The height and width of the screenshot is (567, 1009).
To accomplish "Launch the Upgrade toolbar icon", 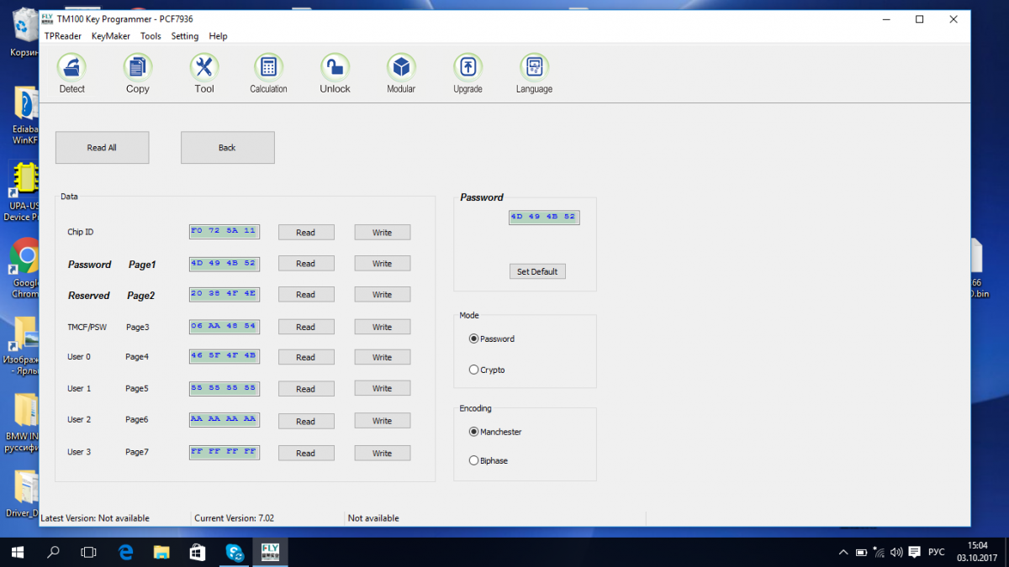I will tap(468, 67).
